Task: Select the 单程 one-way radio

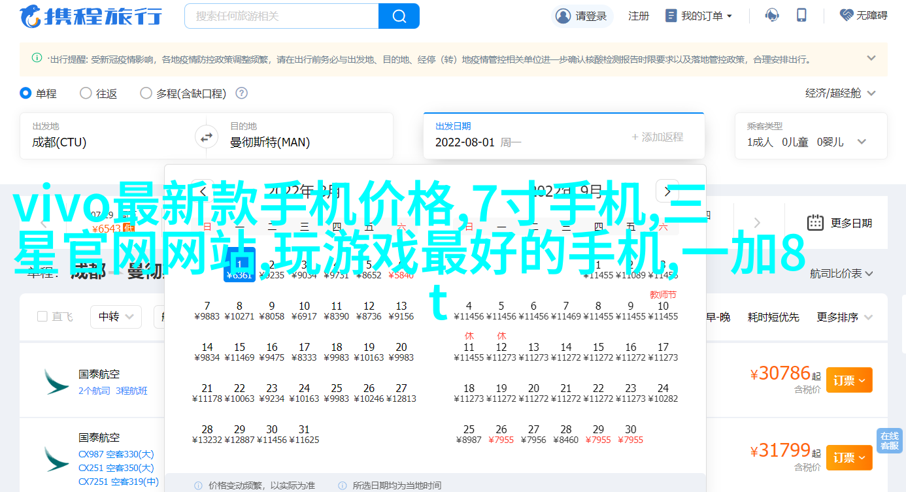Action: pos(25,93)
